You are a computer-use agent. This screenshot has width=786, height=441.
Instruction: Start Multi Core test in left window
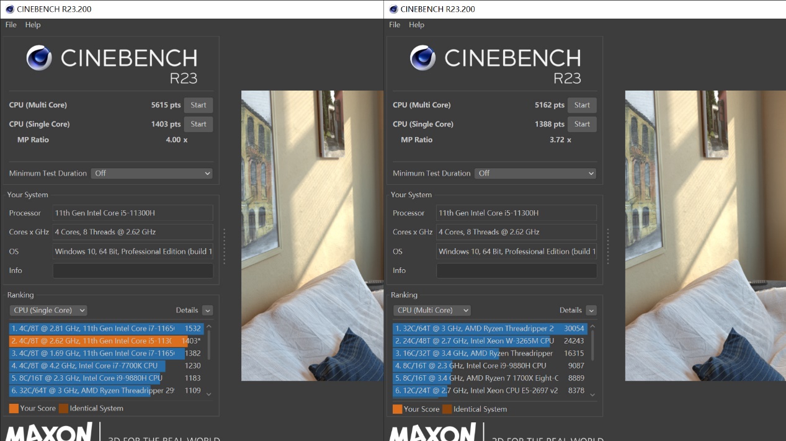(x=199, y=105)
